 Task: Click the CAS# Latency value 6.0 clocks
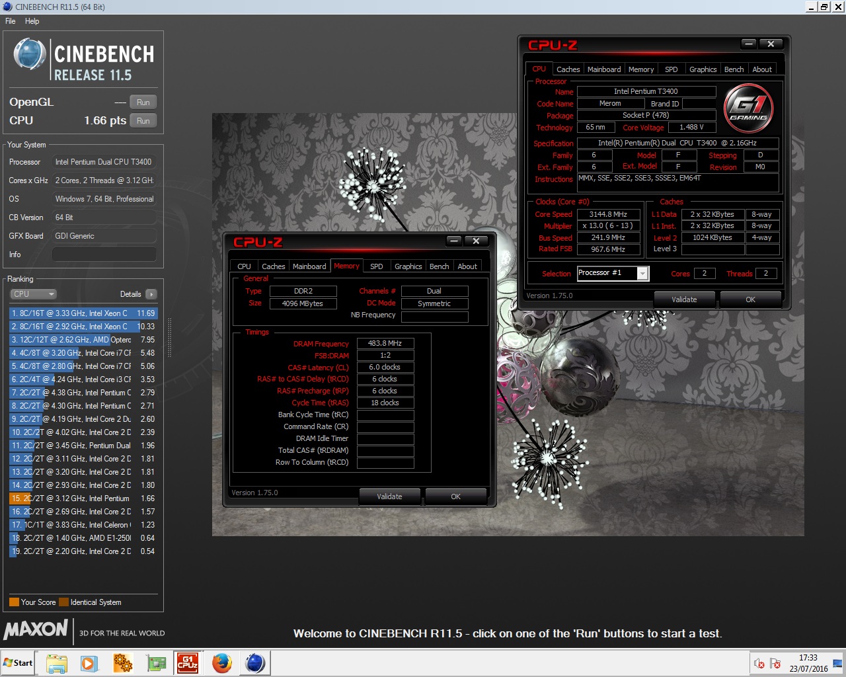coord(385,368)
